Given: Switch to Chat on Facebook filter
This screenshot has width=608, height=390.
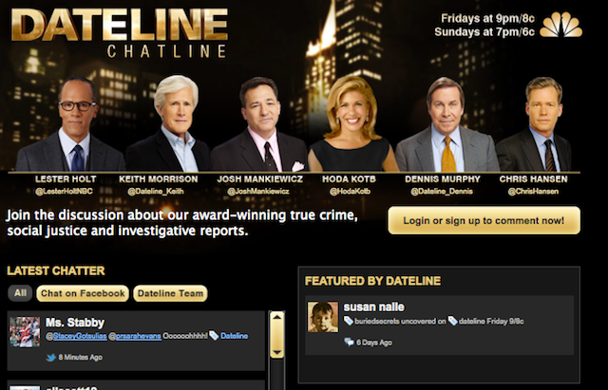Looking at the screenshot, I should pos(83,293).
